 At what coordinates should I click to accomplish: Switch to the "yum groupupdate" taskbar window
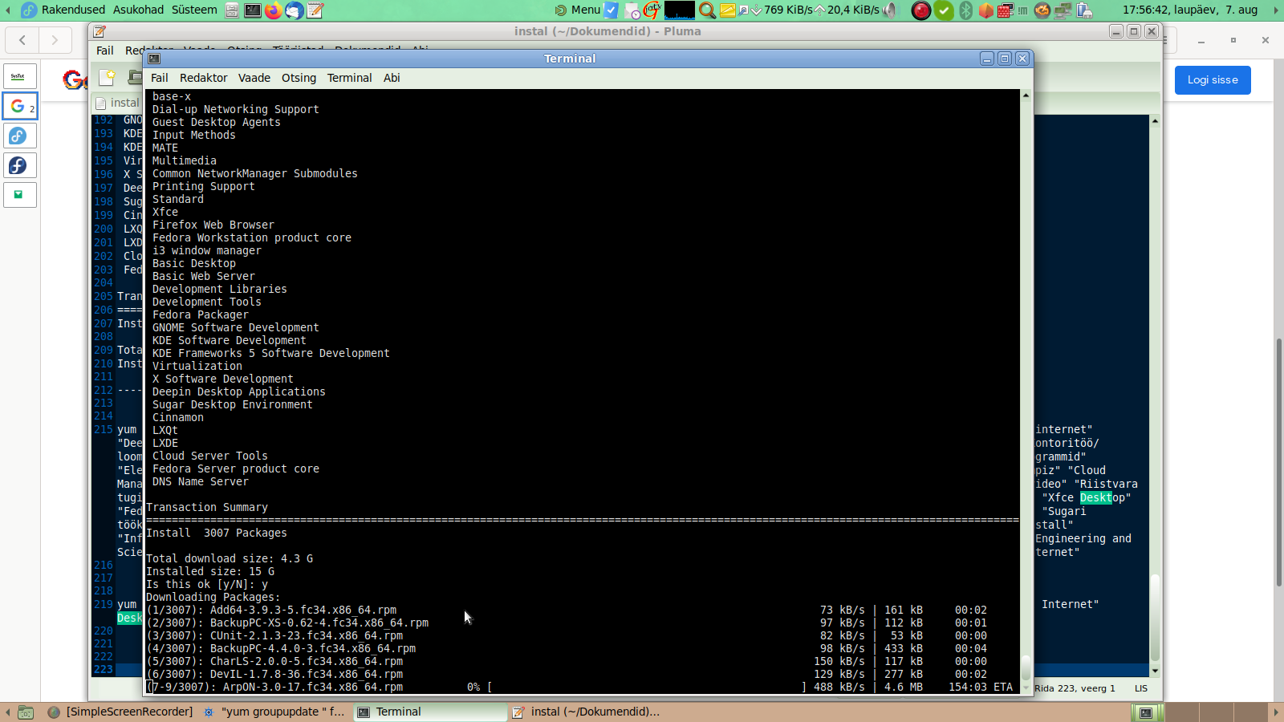click(x=274, y=712)
